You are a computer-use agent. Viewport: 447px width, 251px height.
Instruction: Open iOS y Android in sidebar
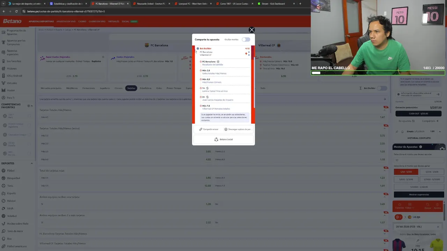14,76
